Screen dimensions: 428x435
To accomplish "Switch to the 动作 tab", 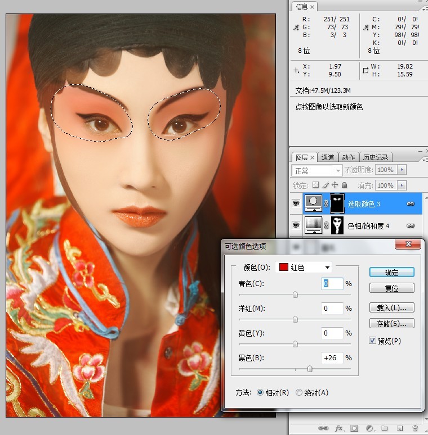I will tap(349, 157).
